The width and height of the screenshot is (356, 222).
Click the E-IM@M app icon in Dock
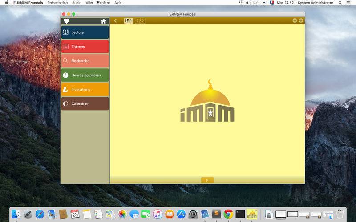click(x=252, y=214)
